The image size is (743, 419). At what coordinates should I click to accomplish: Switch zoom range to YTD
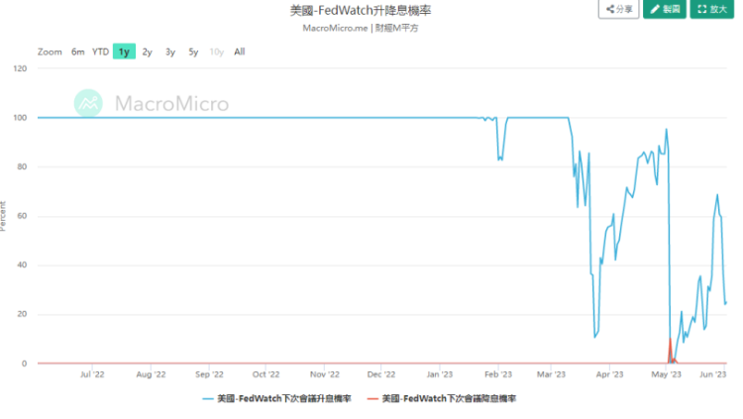(x=100, y=52)
